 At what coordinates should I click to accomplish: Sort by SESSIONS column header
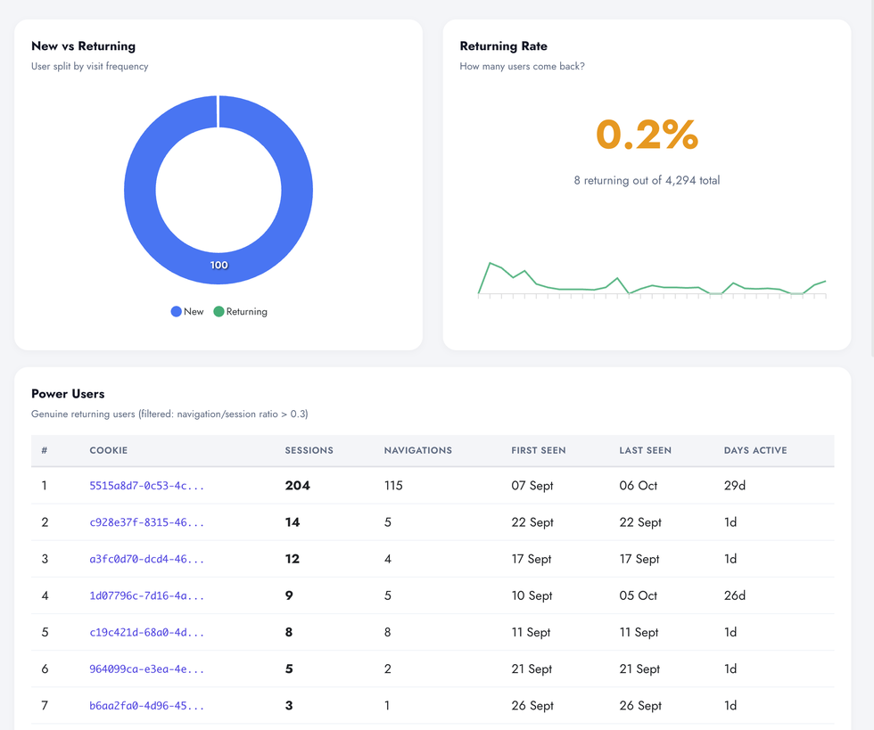click(309, 450)
